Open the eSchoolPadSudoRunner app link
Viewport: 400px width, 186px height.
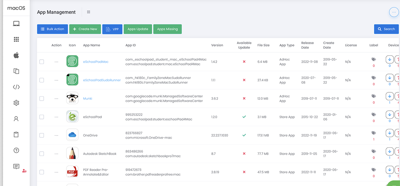[102, 80]
